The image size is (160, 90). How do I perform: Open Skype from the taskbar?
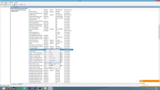coord(24,88)
